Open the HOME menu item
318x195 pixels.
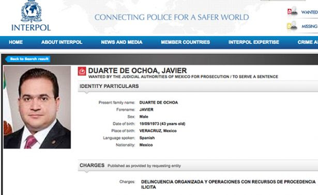pyautogui.click(x=16, y=42)
